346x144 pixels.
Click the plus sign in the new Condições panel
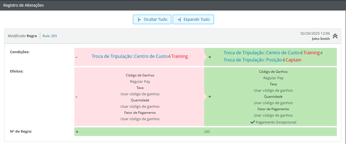[209, 57]
